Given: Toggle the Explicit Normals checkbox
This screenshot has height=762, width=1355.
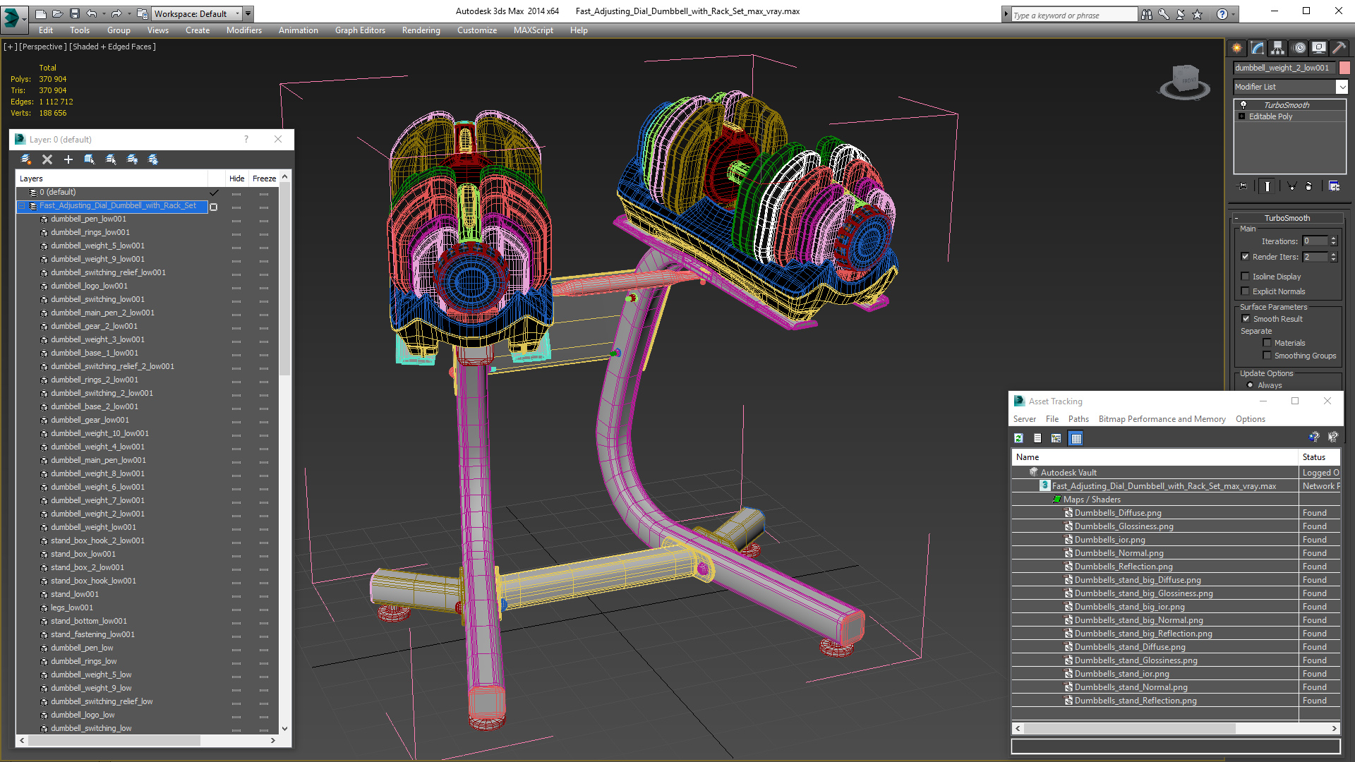Looking at the screenshot, I should tap(1245, 291).
